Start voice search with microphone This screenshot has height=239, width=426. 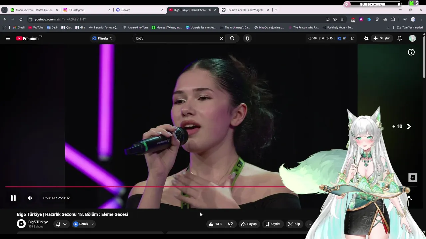[247, 38]
